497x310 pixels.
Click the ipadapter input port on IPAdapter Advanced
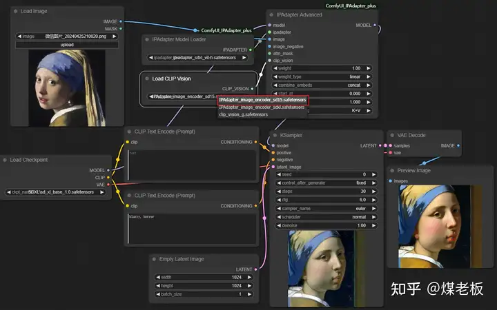(270, 32)
